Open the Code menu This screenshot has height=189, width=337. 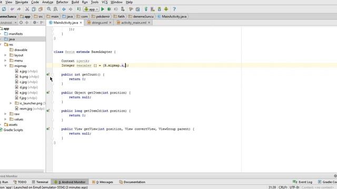click(35, 2)
